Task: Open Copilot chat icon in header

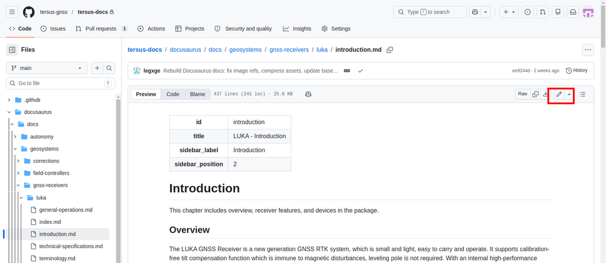Action: [474, 12]
